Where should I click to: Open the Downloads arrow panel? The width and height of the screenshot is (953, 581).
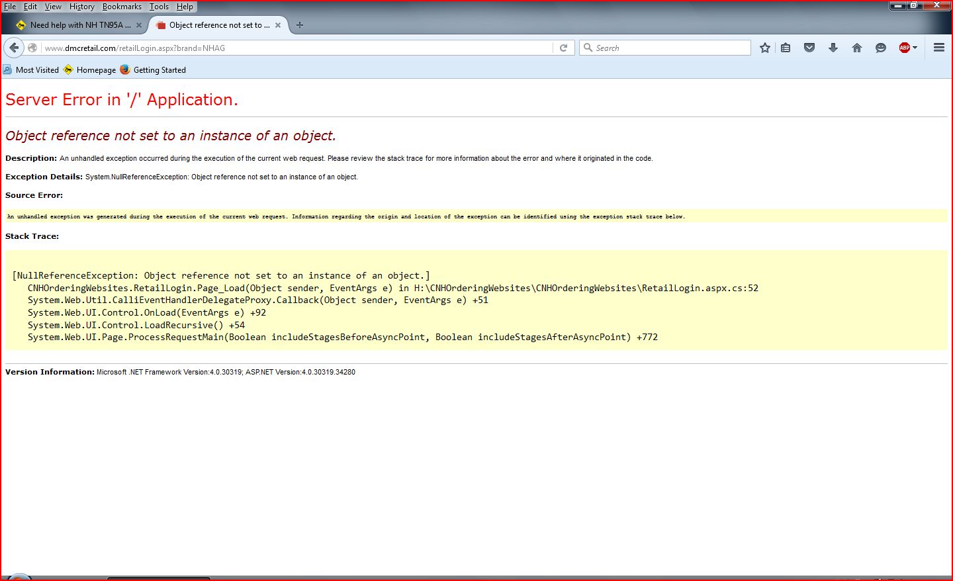833,48
